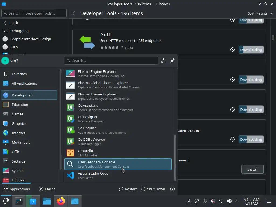Open UserFeedback Console
The width and height of the screenshot is (276, 207).
pos(118,164)
